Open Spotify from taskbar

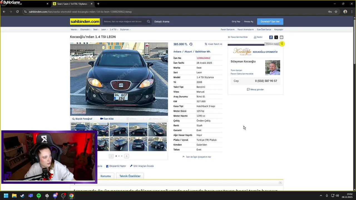39,196
